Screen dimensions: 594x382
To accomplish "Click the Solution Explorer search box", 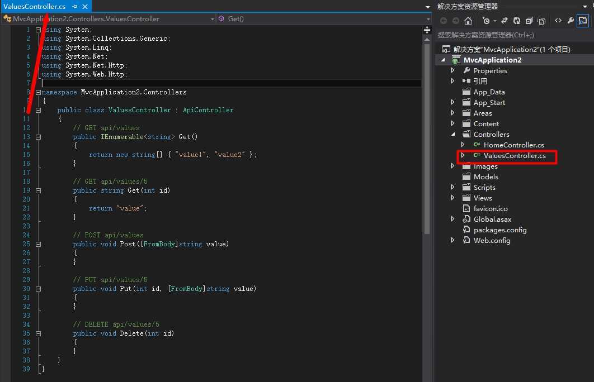I will (x=513, y=35).
